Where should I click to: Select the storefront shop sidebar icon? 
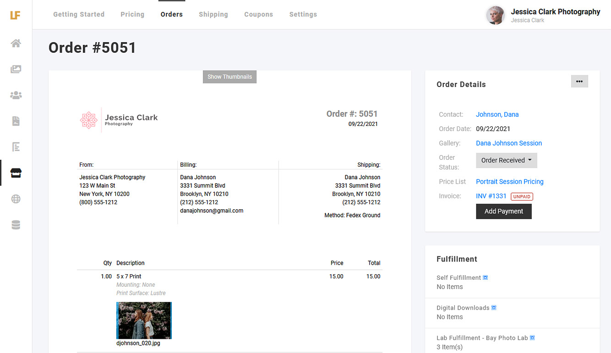16,173
